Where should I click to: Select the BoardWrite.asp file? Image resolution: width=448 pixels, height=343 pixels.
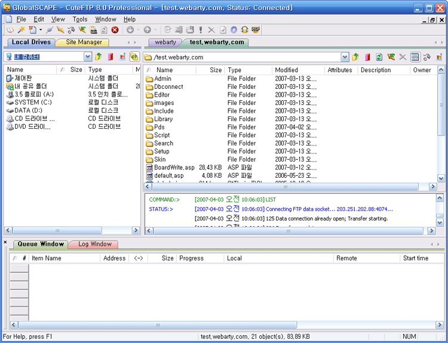coord(174,168)
